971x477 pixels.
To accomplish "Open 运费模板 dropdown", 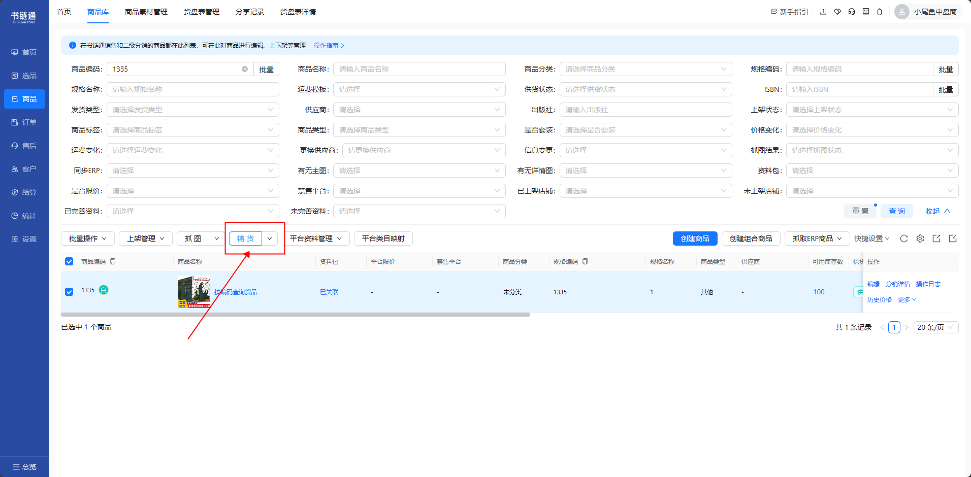I will point(419,89).
